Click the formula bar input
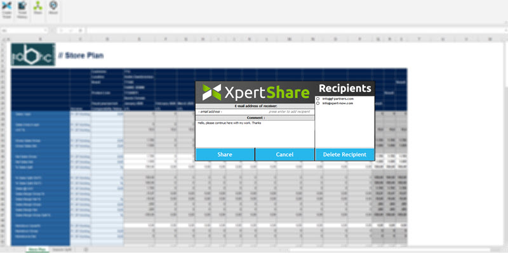This screenshot has height=254, width=508. 297,30
